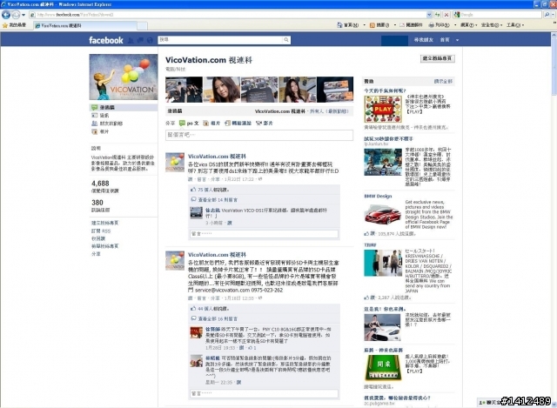Click the 檢舉粉絲專頁 sidebar link
Viewport: 557px width, 408px height.
click(x=104, y=246)
